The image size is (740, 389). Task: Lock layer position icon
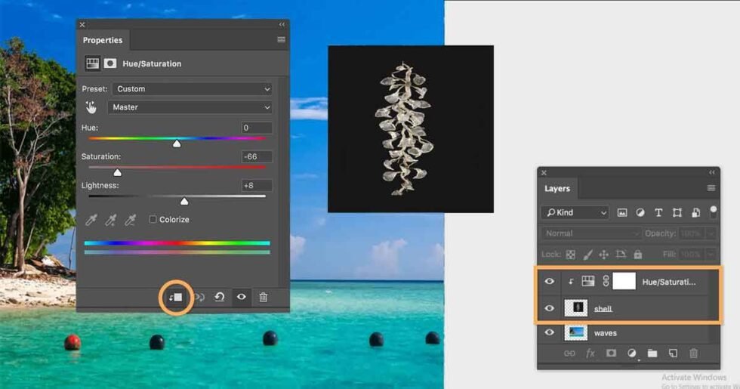[x=603, y=255]
